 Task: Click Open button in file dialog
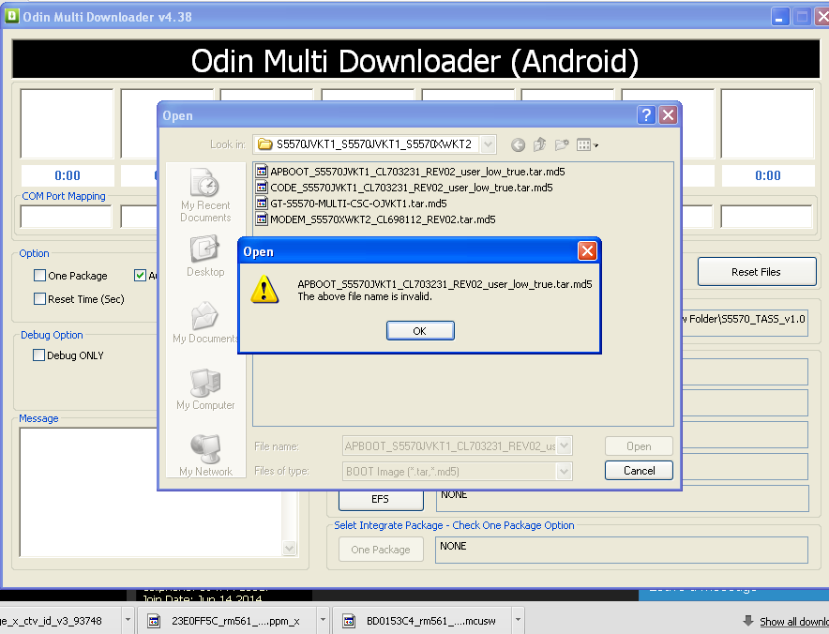(x=639, y=445)
